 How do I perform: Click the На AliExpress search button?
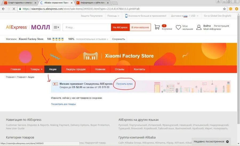120,27
